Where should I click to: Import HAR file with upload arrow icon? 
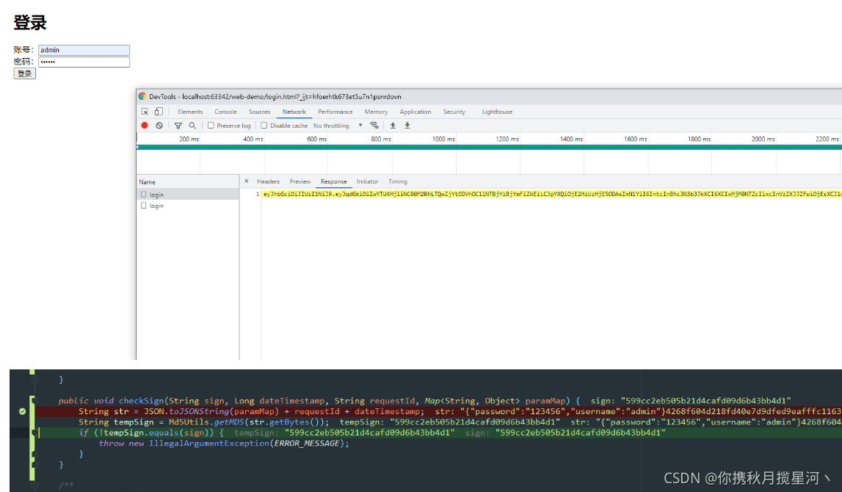tap(393, 125)
